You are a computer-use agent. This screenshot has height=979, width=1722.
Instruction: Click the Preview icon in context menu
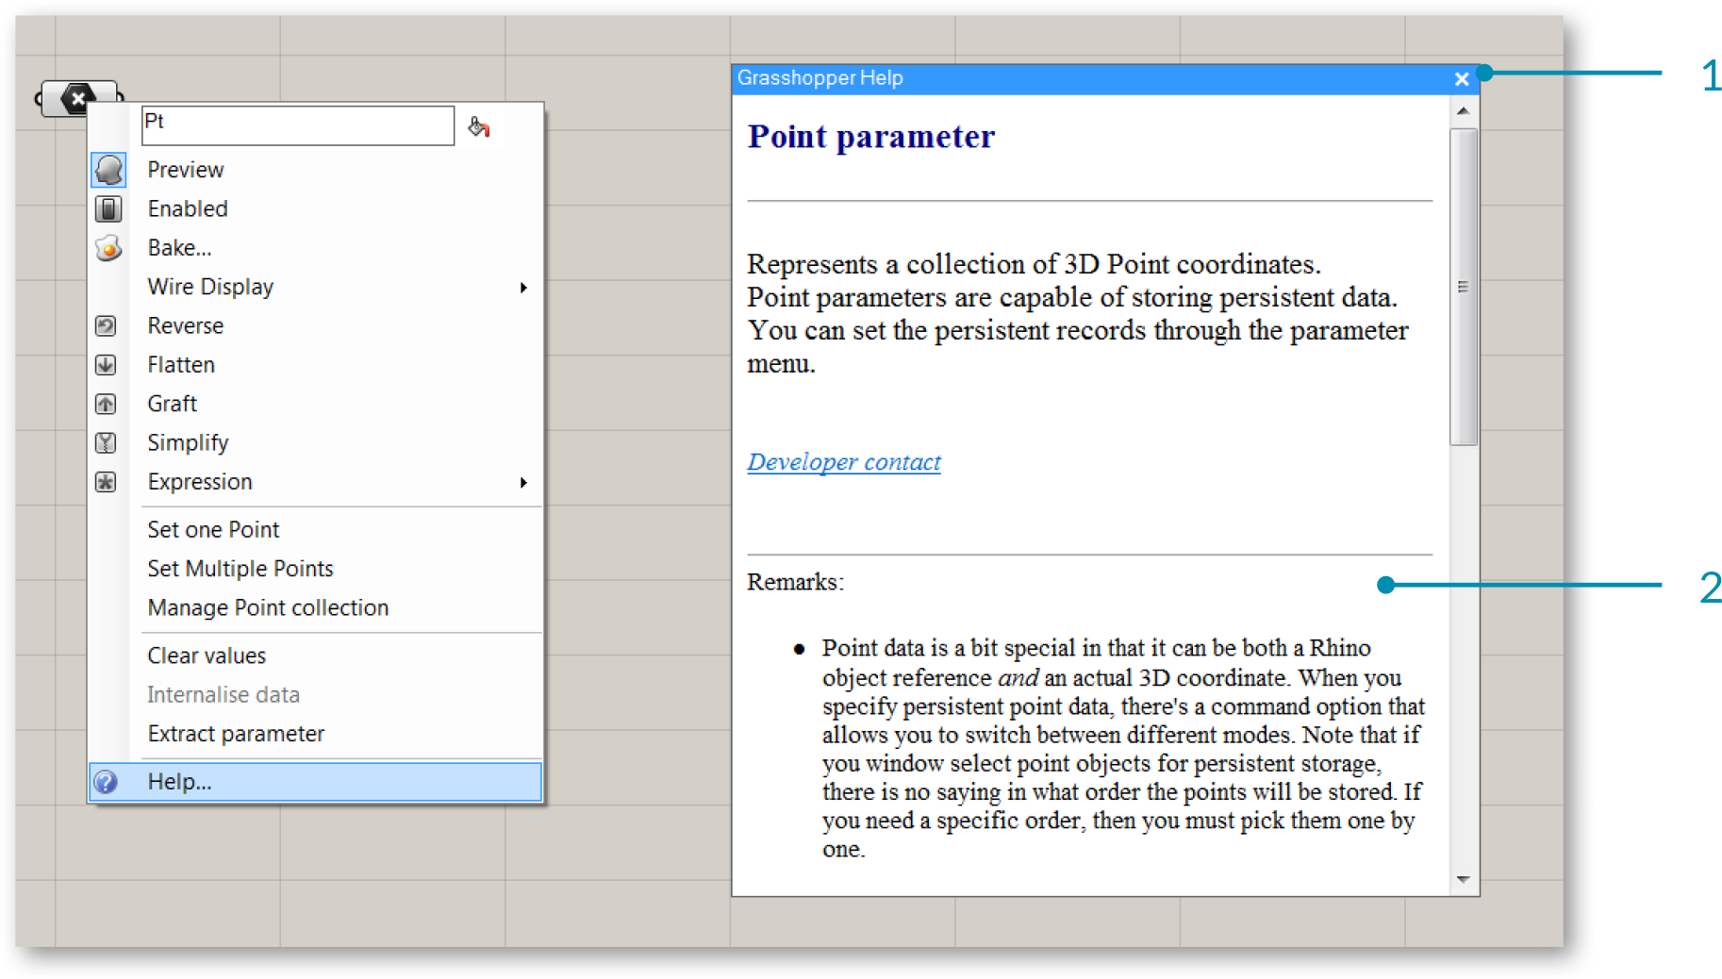[108, 171]
